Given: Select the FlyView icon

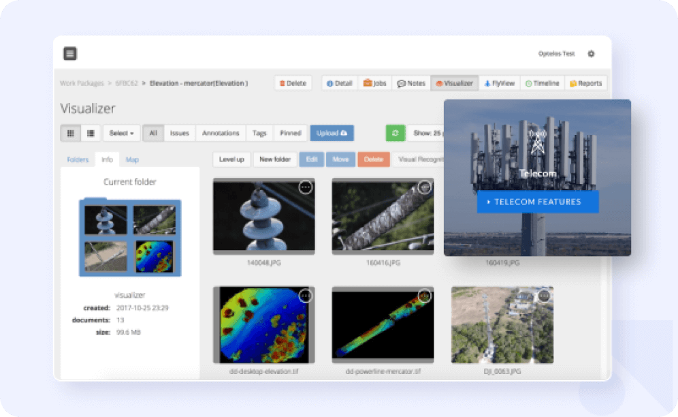Looking at the screenshot, I should point(487,82).
